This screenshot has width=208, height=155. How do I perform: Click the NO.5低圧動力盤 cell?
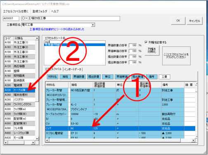(82, 90)
